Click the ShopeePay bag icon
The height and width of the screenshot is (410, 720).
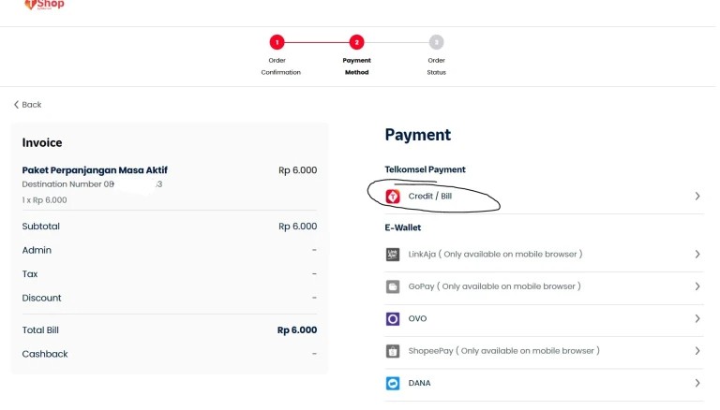click(x=393, y=351)
